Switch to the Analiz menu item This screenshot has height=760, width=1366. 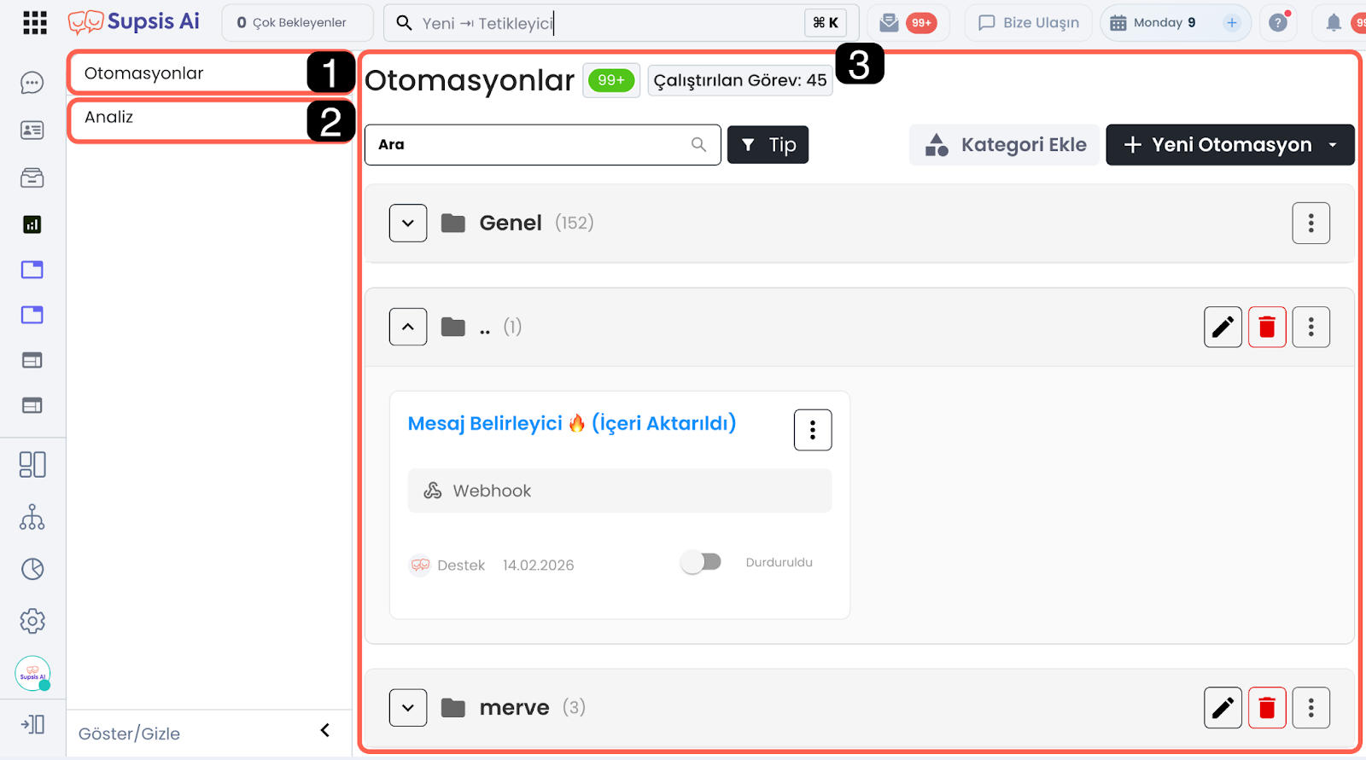pos(109,118)
